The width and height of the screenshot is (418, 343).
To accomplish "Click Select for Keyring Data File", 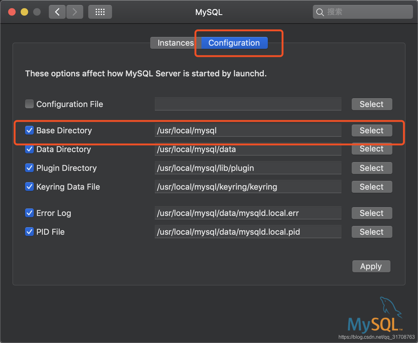I will [x=372, y=187].
